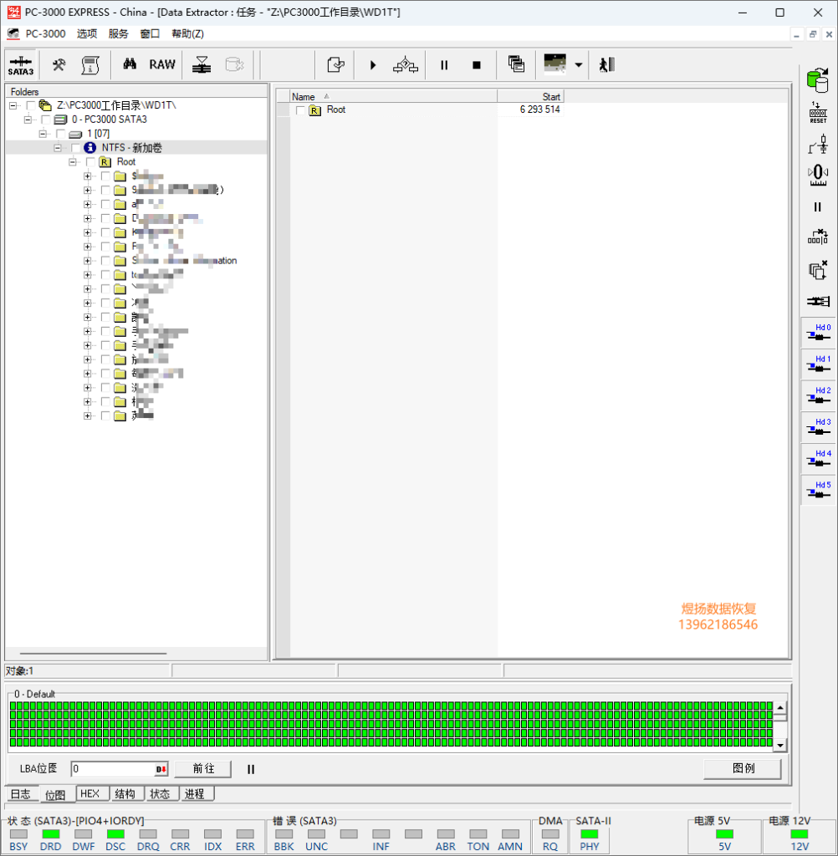Collapse the Root node in the Folders tree
Viewport: 838px width, 856px height.
(72, 162)
